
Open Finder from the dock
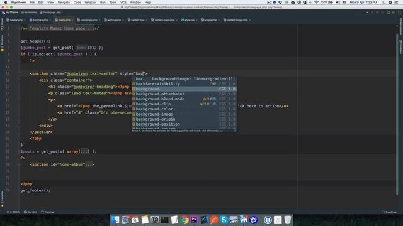115,220
